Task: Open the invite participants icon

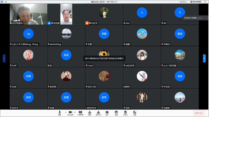Action: pyautogui.click(x=90, y=113)
